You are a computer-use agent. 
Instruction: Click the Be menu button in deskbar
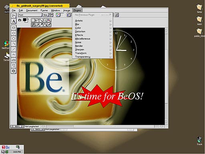[x=6, y=147]
